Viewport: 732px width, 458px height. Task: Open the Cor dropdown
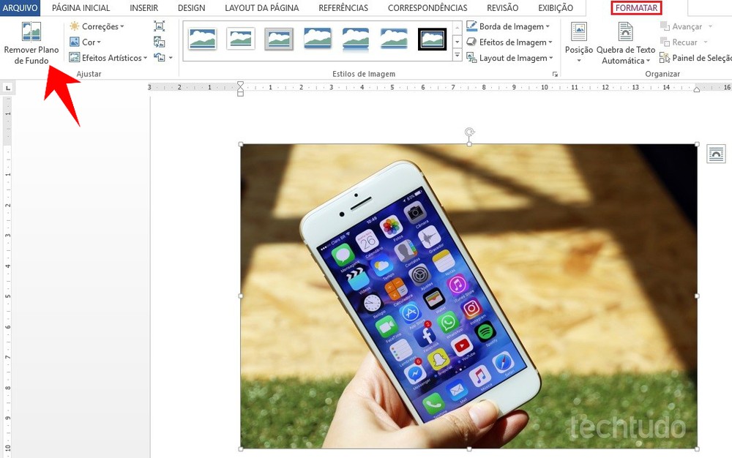click(86, 42)
